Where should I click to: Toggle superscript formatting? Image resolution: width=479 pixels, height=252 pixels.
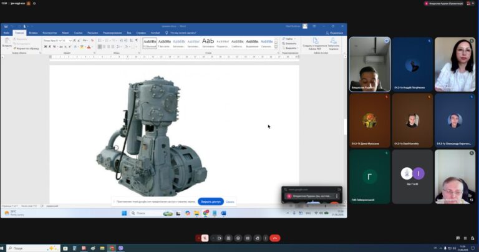[70, 46]
